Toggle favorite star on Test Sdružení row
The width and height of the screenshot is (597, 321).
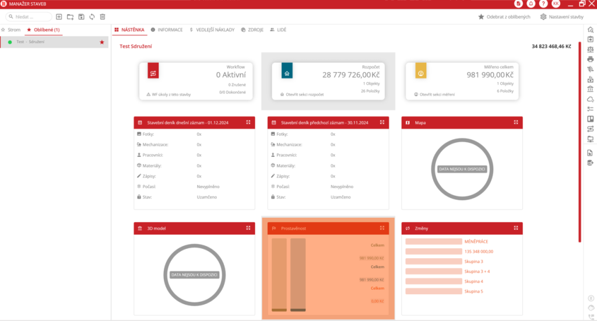102,42
